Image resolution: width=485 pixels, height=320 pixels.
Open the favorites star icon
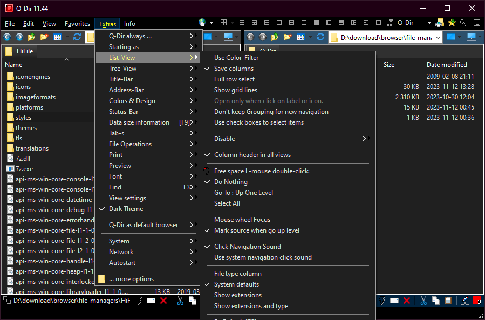[x=452, y=23]
